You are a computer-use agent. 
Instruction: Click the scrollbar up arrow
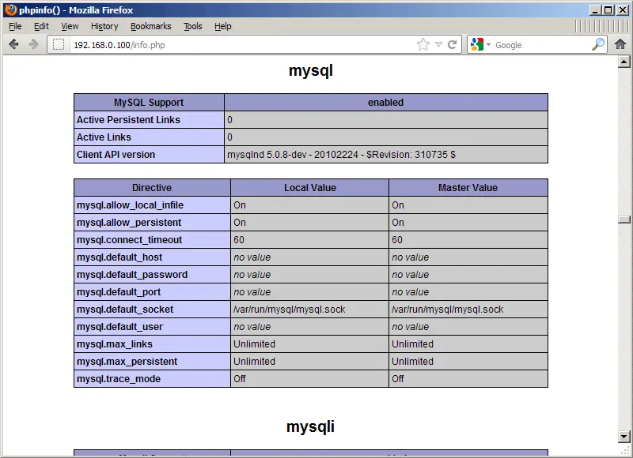click(624, 62)
